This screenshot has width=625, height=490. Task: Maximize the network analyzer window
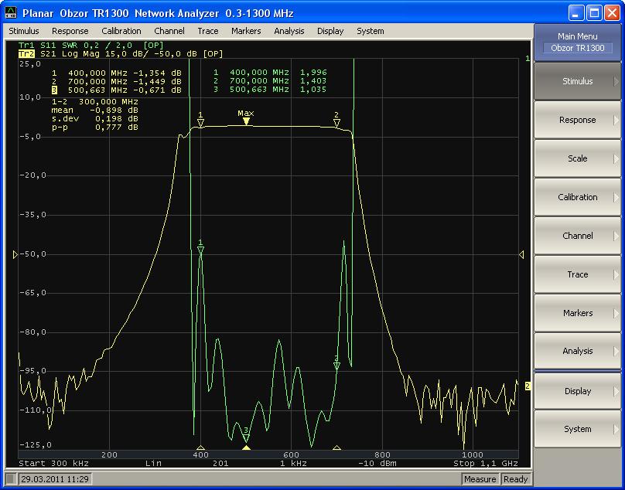tap(594, 13)
